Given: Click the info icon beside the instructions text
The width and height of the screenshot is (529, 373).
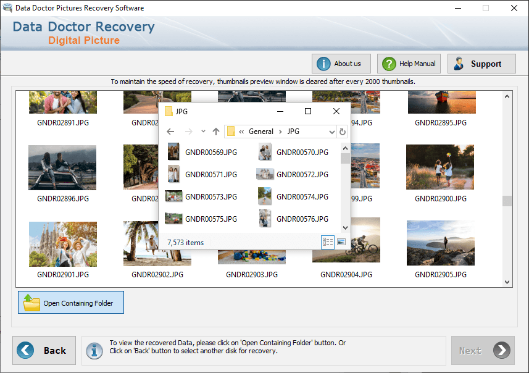Looking at the screenshot, I should [x=94, y=351].
